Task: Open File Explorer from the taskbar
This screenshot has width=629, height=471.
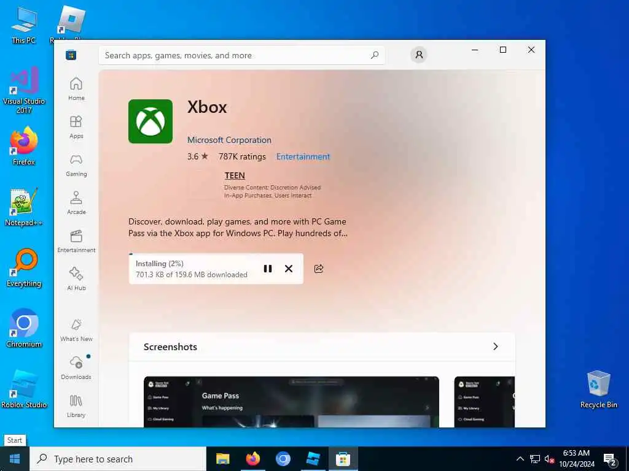Action: coord(222,459)
